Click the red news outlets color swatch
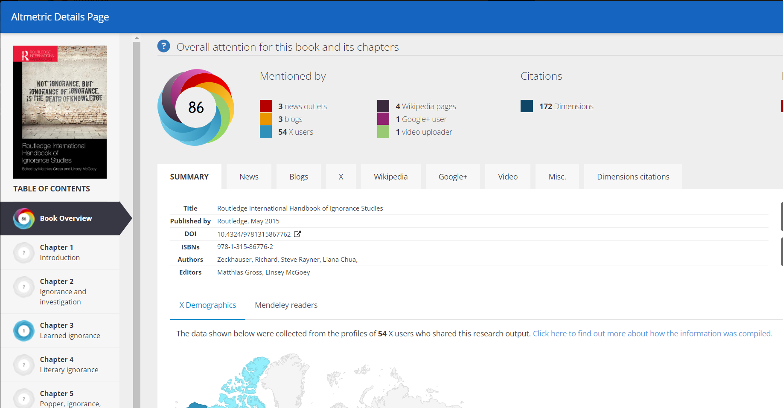The height and width of the screenshot is (408, 783). click(266, 106)
